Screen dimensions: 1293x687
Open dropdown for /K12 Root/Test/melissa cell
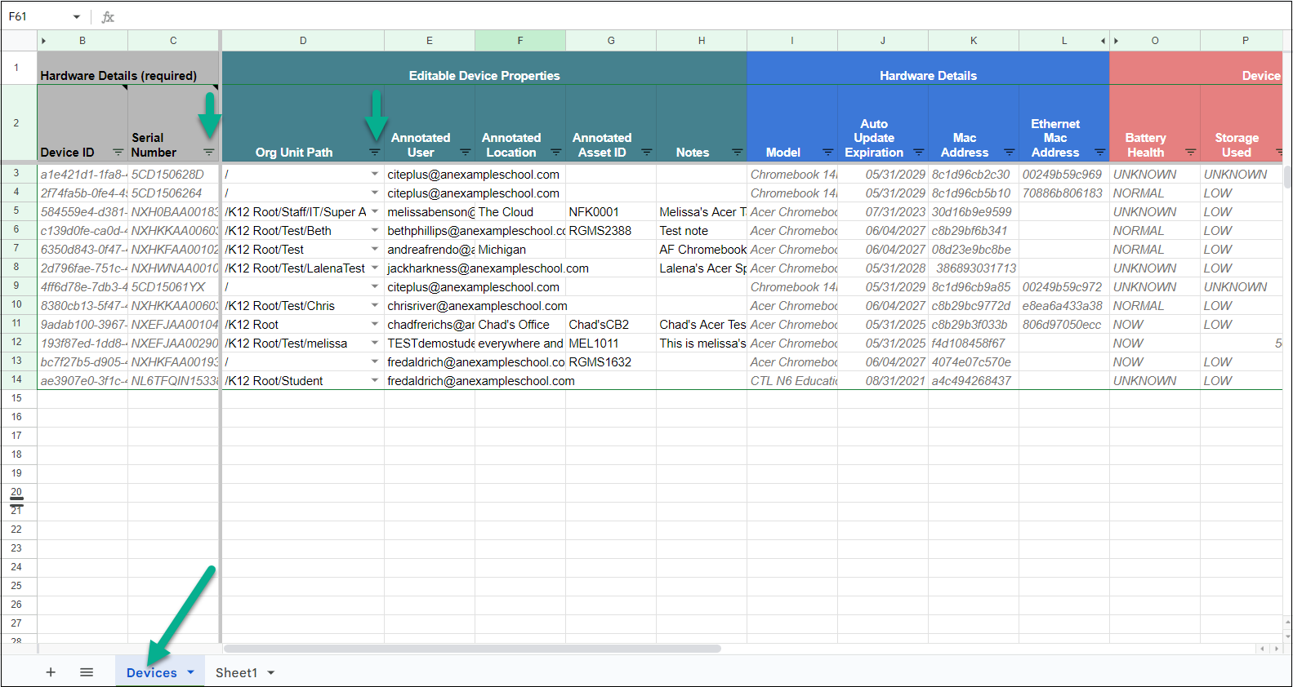click(x=375, y=343)
